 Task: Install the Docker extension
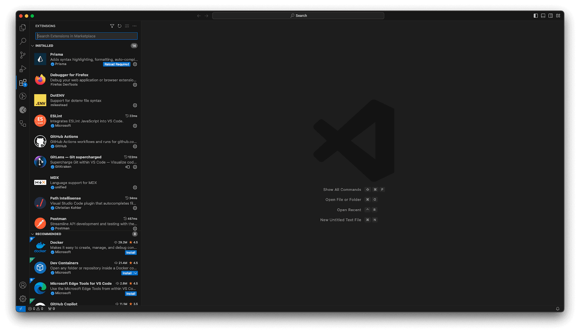(130, 253)
